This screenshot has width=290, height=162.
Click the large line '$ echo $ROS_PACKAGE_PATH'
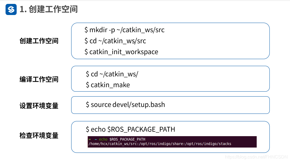(130, 129)
